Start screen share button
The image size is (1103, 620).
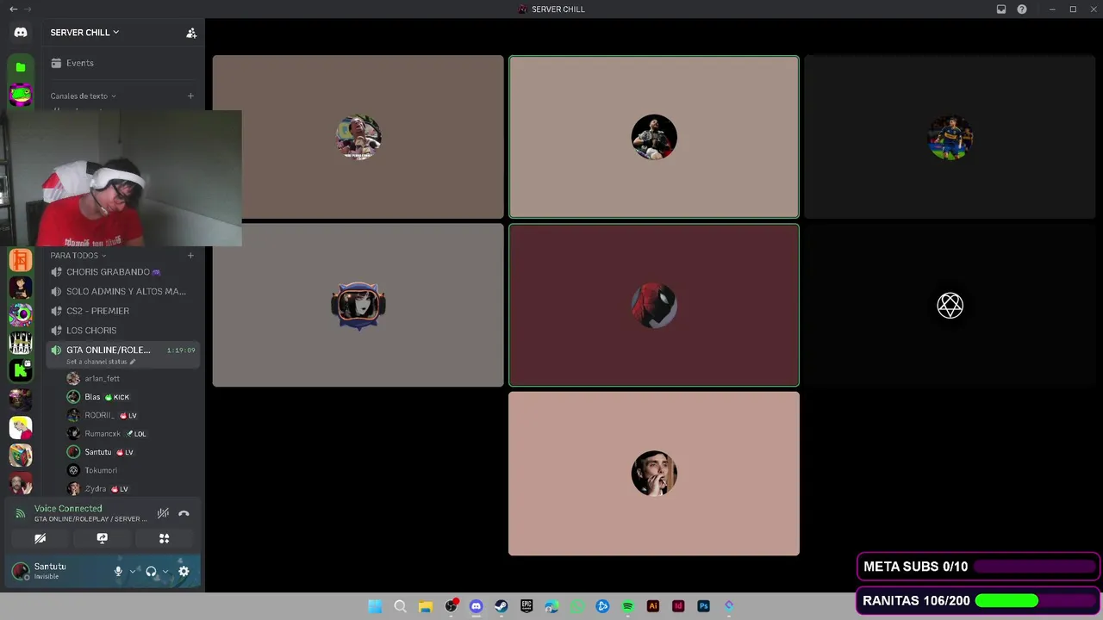102,538
